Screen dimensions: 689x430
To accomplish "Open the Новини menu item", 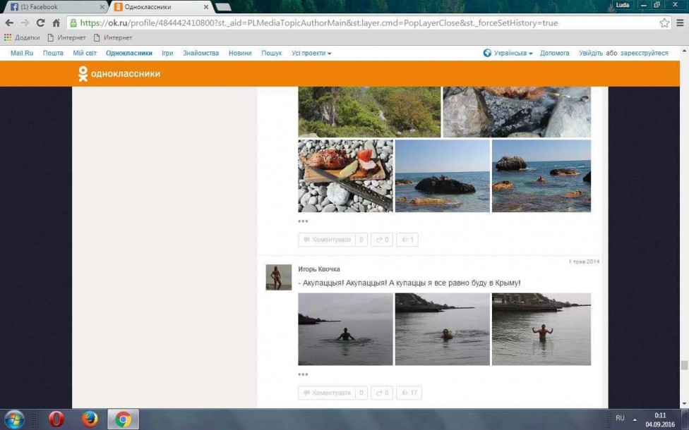I will pos(240,53).
